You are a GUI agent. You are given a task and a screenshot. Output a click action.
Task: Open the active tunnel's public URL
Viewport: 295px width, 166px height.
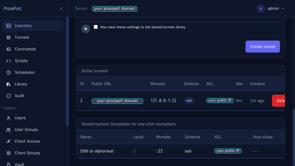tap(117, 101)
